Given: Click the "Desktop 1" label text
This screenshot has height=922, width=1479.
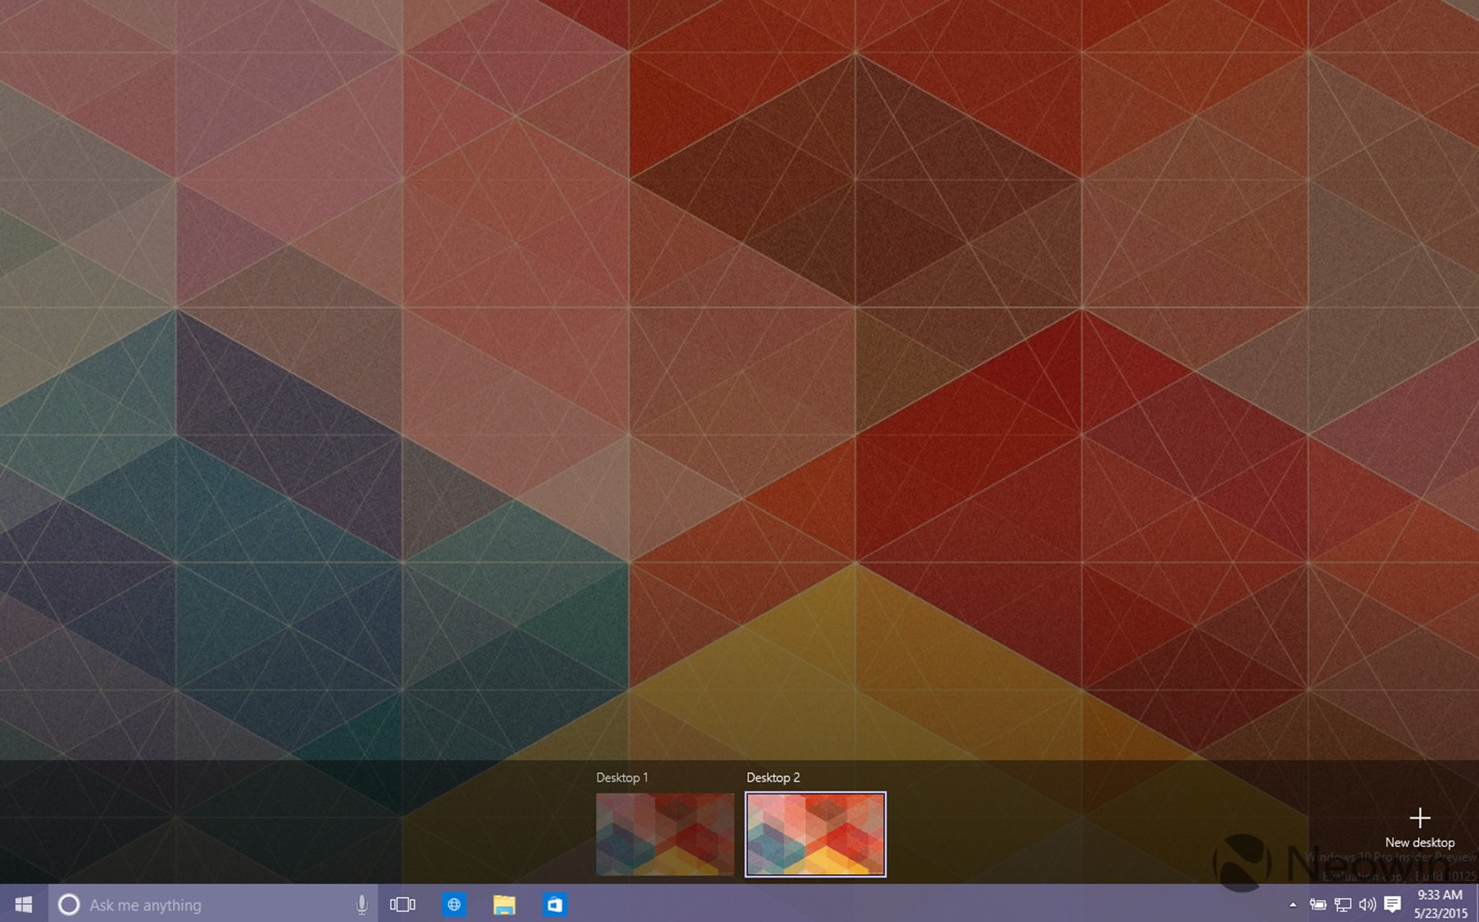Looking at the screenshot, I should tap(622, 777).
